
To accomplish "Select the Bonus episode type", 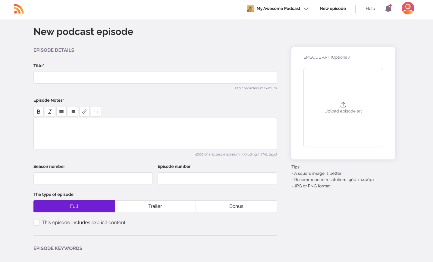I will click(x=236, y=206).
